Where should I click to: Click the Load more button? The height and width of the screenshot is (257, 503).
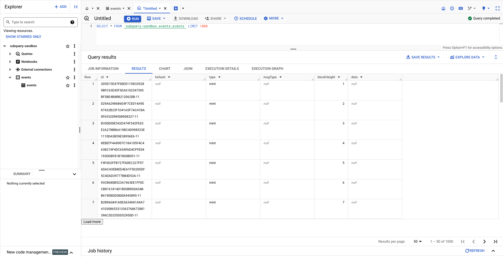[x=92, y=222]
